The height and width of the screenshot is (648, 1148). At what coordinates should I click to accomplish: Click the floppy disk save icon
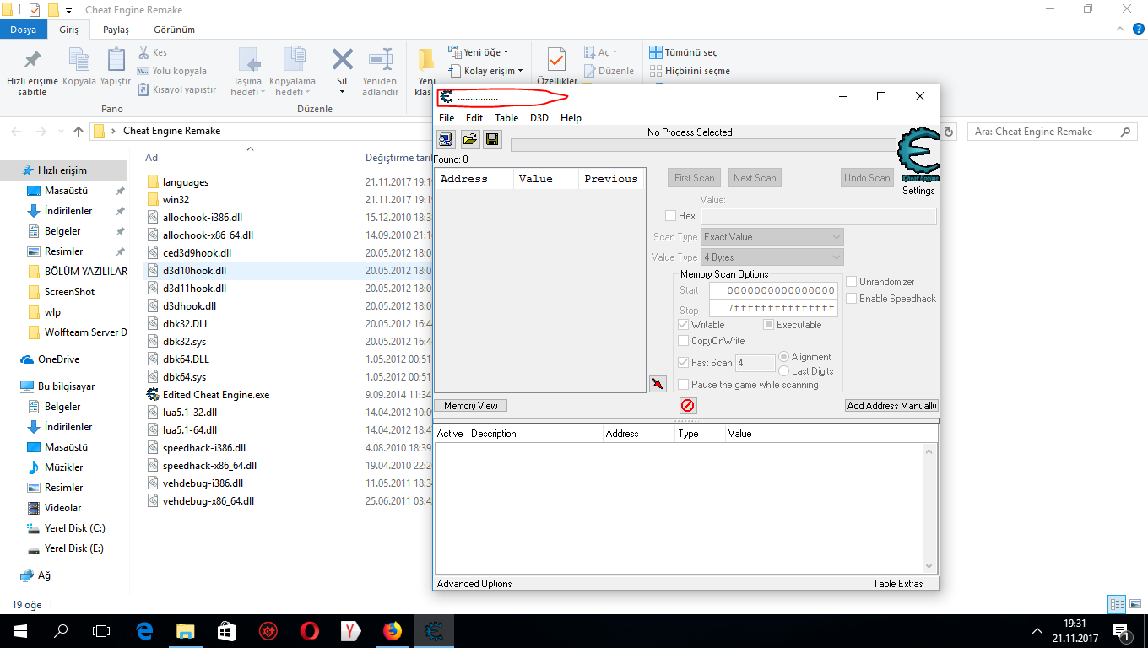(492, 139)
